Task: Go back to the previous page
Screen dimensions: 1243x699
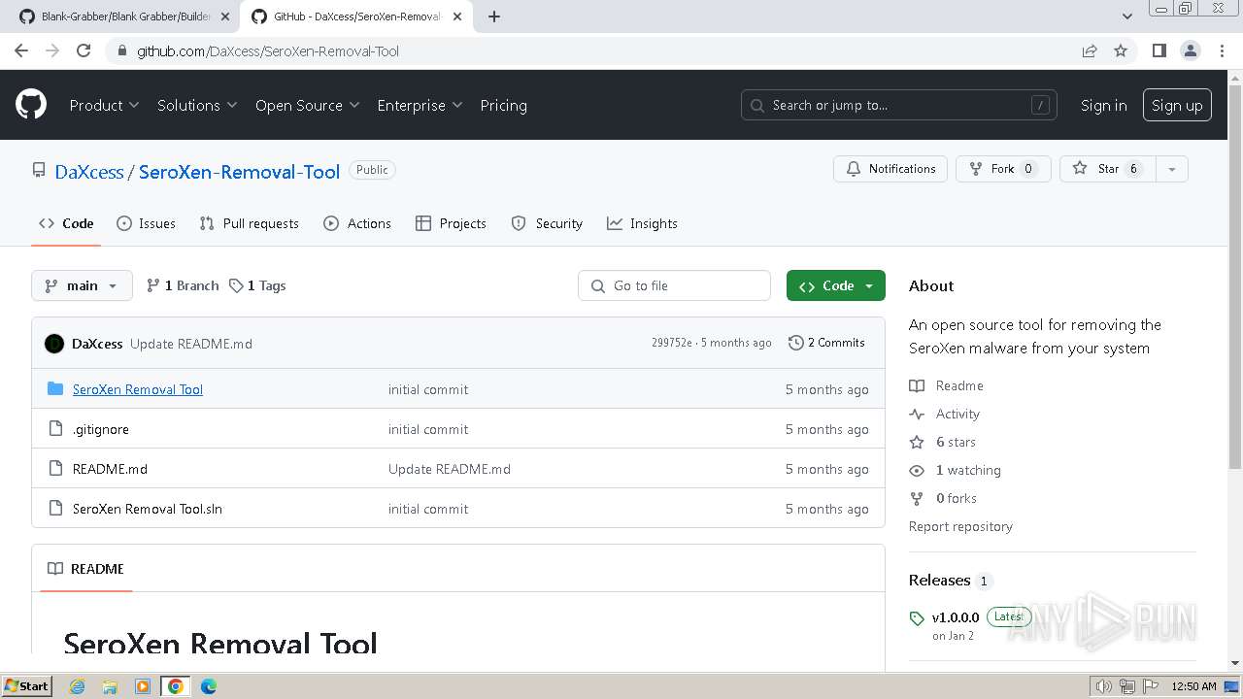Action: pyautogui.click(x=21, y=50)
